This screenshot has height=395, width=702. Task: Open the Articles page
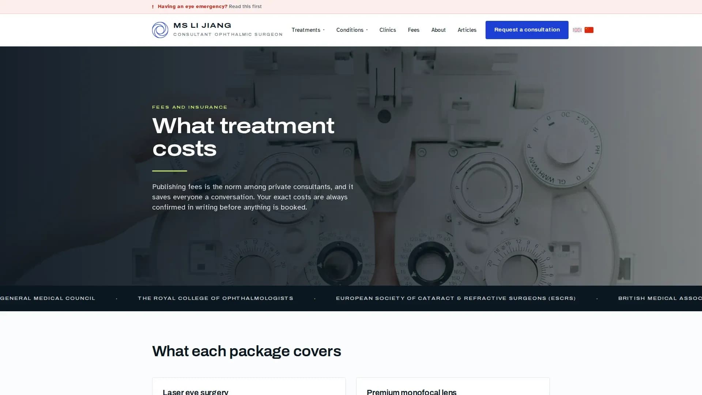coord(467,30)
